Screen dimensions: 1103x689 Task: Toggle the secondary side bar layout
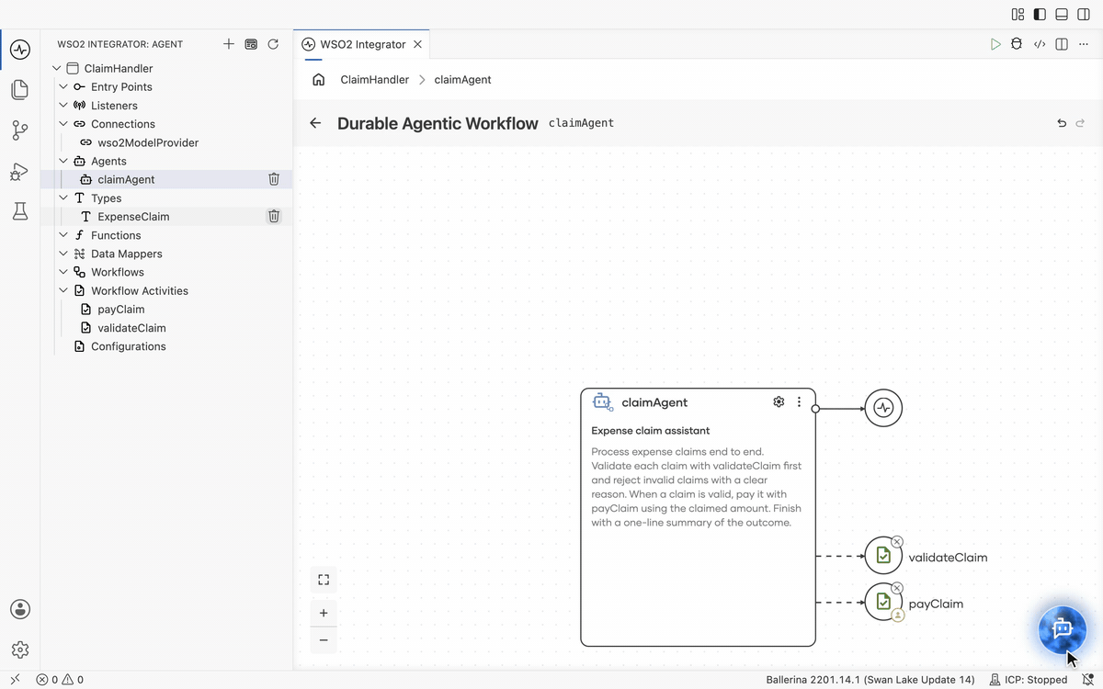[x=1084, y=15]
